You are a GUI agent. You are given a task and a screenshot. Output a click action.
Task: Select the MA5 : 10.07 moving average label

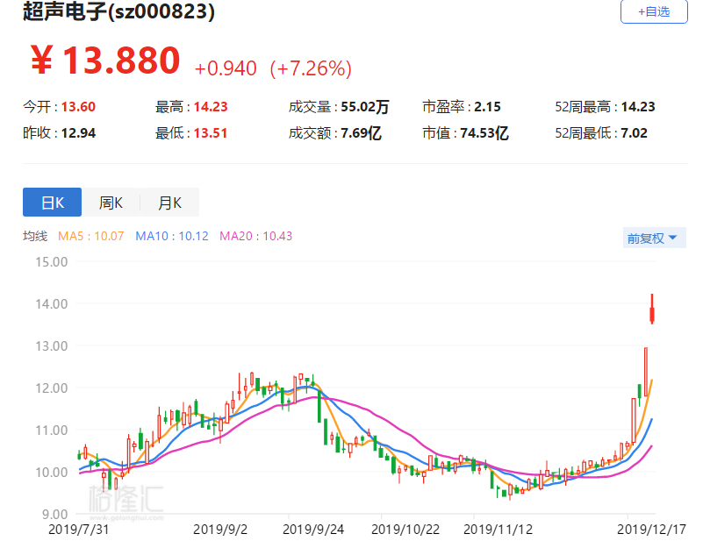91,236
